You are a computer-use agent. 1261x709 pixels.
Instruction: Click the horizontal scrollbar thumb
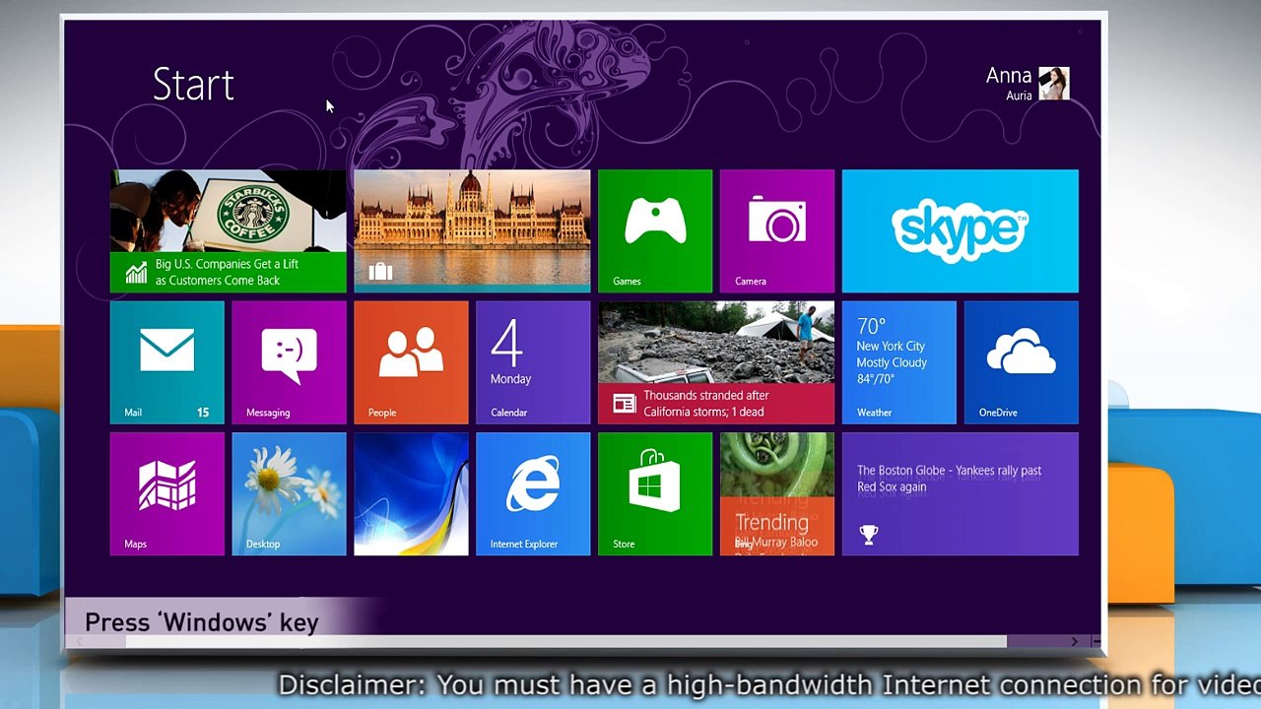(x=566, y=641)
